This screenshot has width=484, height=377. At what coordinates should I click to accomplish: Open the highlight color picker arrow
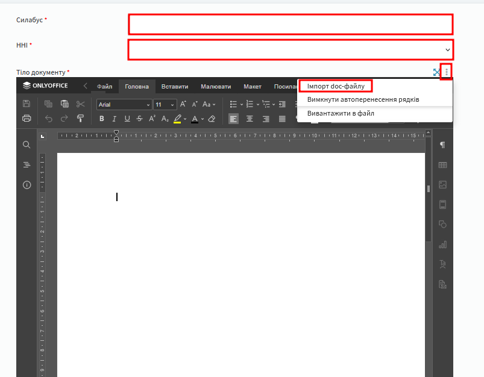(x=185, y=119)
